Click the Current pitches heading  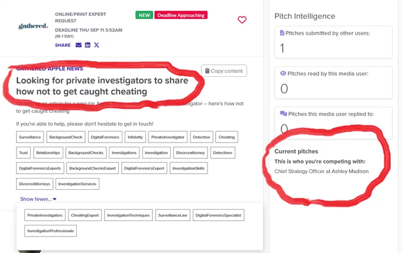coord(296,151)
